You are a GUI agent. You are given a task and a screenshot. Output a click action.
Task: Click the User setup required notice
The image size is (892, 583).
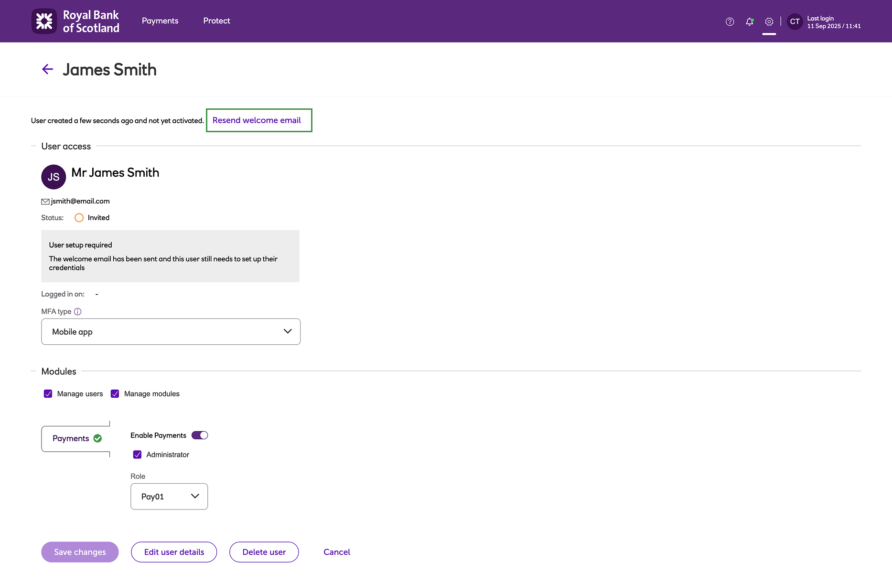coord(170,256)
